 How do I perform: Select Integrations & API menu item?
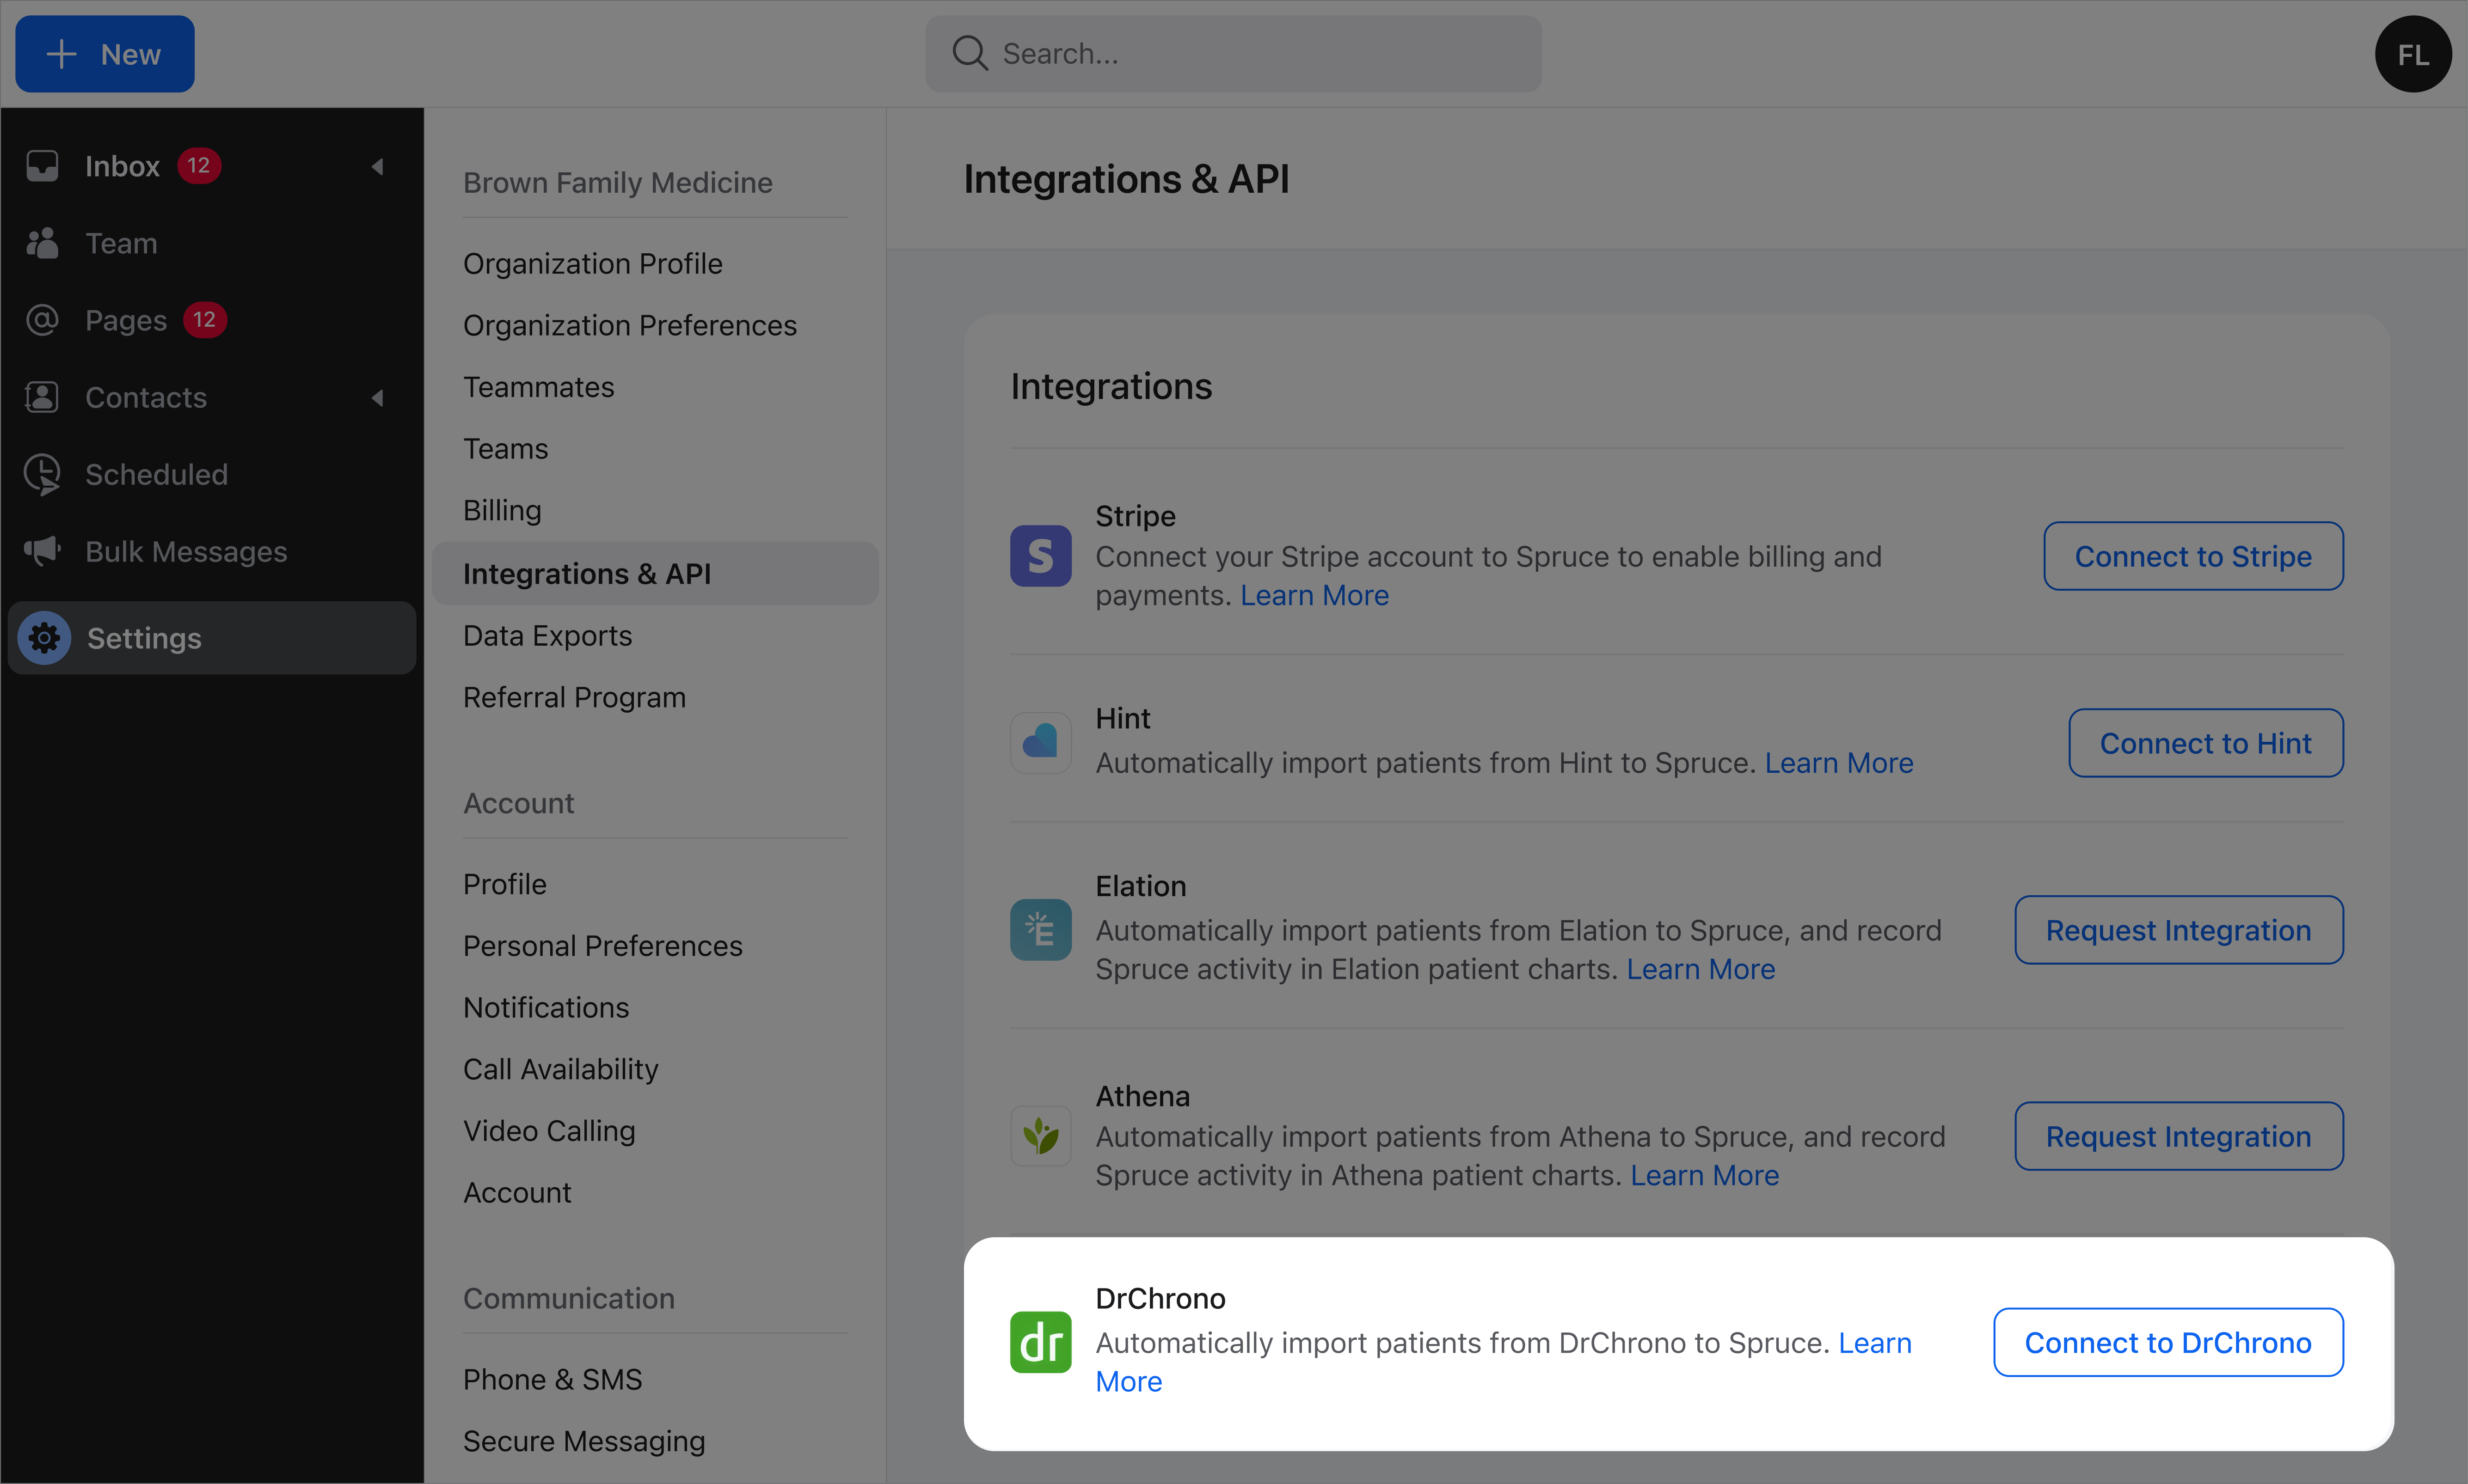(655, 574)
